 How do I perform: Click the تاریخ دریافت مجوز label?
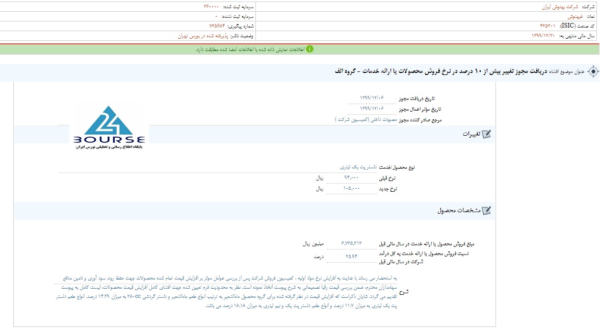416,98
